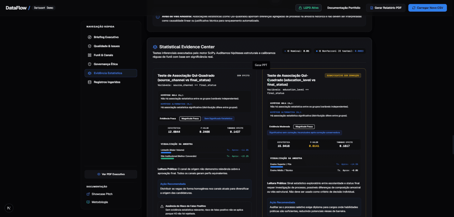
Task: Open the Documentação Portfolio link
Action: [x=344, y=8]
